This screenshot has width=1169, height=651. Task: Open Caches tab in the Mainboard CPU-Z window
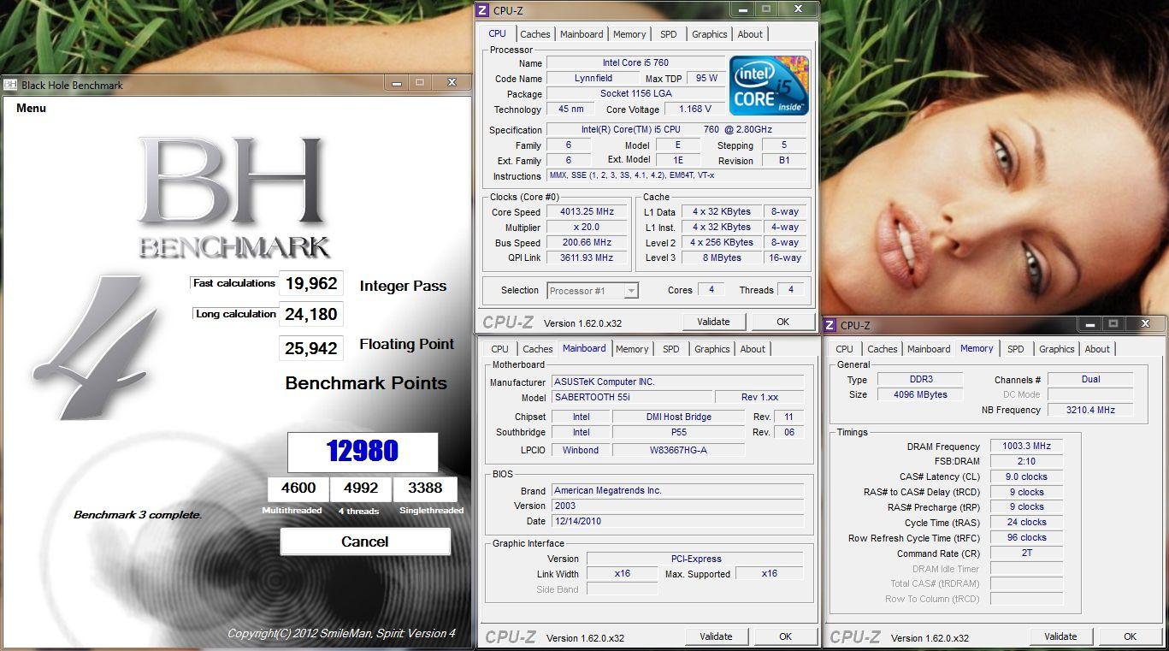[x=538, y=349]
